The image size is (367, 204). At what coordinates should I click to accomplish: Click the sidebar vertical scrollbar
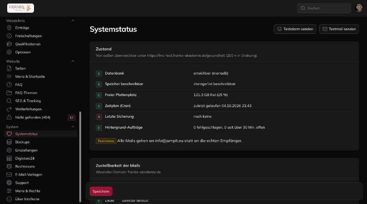80,157
